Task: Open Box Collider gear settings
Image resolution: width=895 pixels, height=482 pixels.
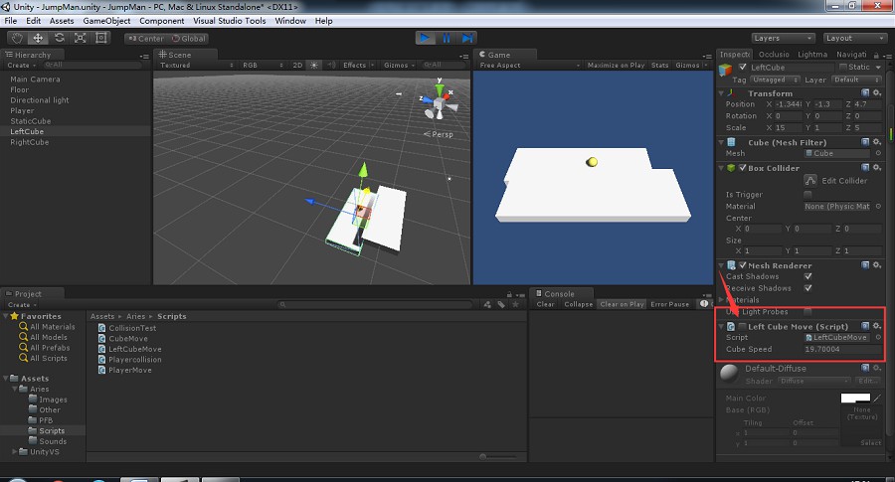Action: [x=877, y=168]
